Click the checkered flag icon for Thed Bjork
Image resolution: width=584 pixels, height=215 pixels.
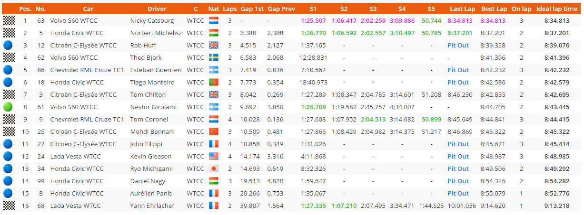click(9, 57)
